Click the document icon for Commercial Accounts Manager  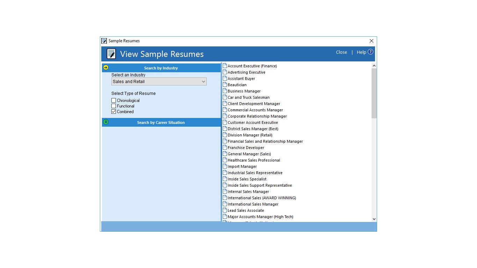pyautogui.click(x=225, y=110)
